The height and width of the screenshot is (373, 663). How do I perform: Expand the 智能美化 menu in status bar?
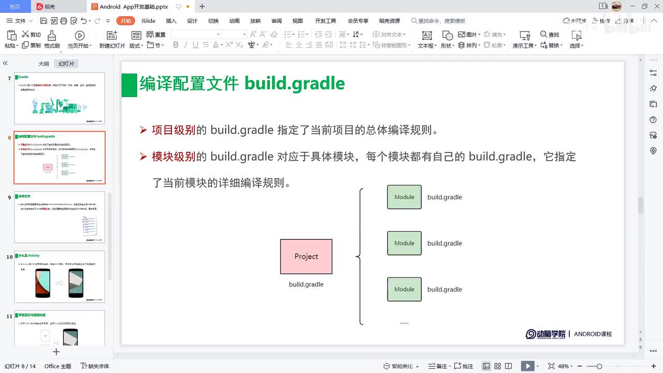click(x=401, y=366)
